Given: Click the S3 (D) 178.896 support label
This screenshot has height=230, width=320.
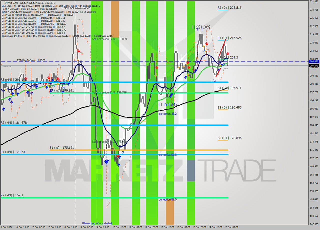Looking at the screenshot, I should coord(229,138).
